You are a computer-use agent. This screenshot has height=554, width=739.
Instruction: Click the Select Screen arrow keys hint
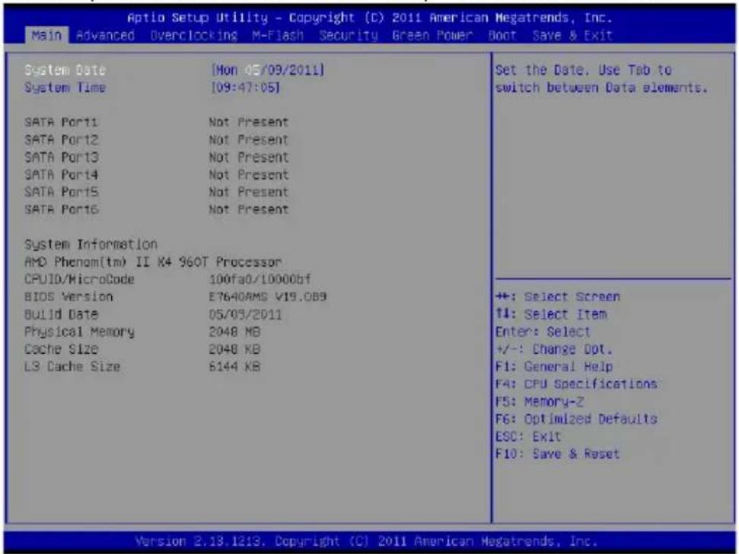(x=558, y=297)
